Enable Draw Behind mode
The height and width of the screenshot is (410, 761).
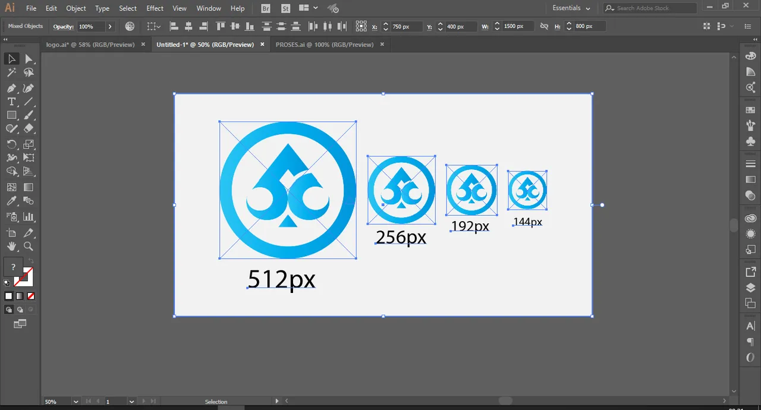20,310
